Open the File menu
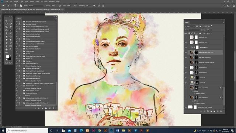Screen dimensions: 236x133 (x=7, y=1)
